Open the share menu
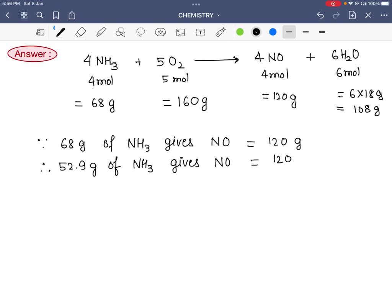 coord(72,15)
